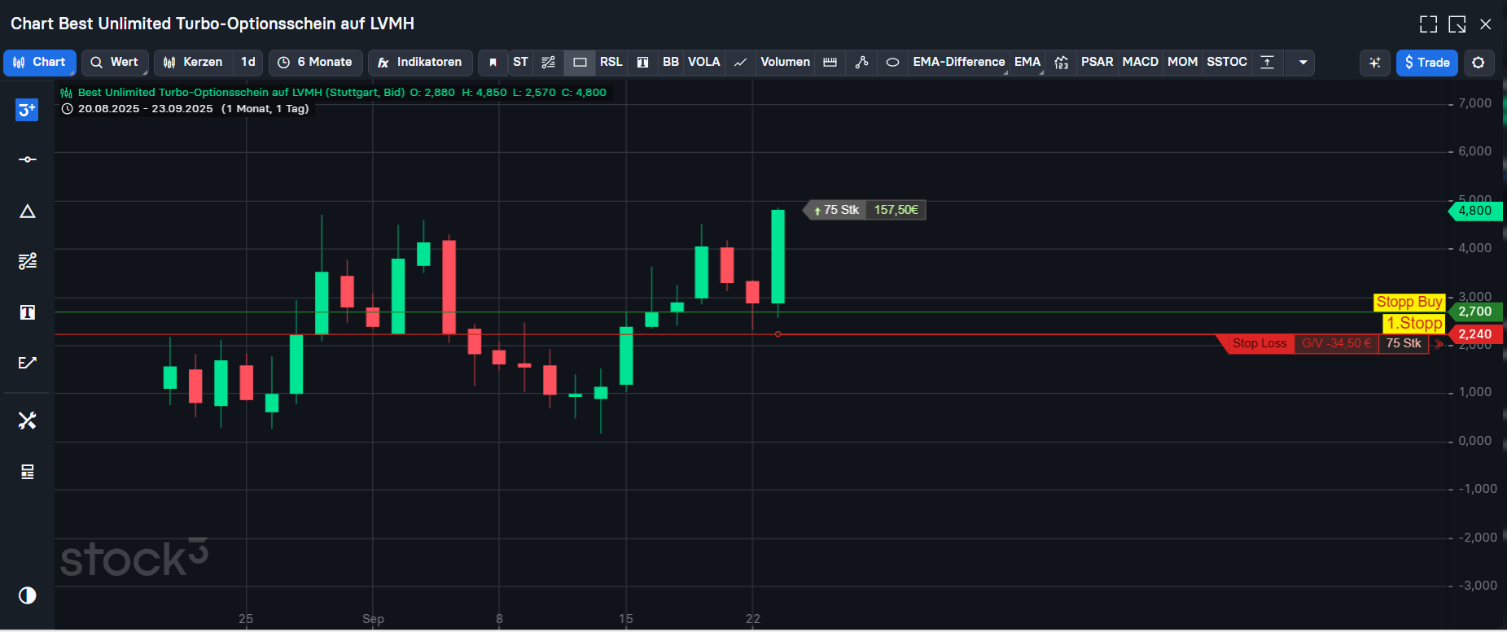Open the Indikatoren menu

(420, 63)
